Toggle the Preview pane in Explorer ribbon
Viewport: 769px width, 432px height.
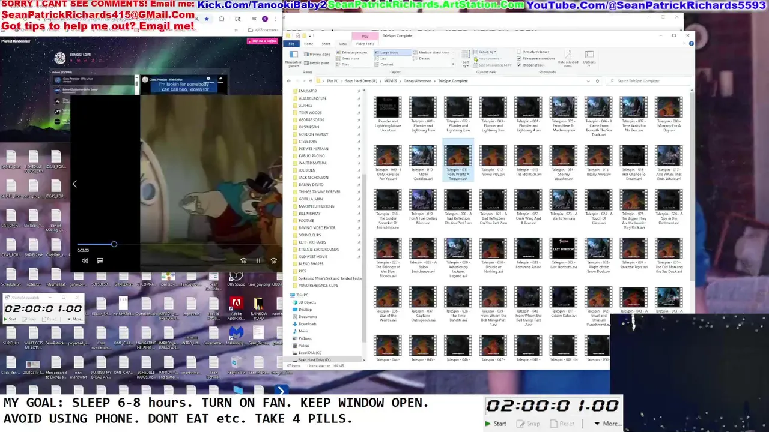(x=317, y=55)
